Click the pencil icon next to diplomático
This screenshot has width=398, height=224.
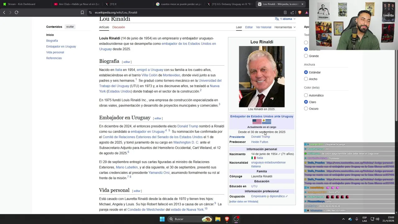pos(287,196)
